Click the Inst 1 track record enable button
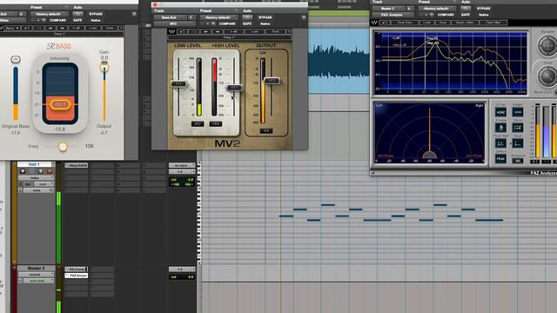 pos(23,171)
